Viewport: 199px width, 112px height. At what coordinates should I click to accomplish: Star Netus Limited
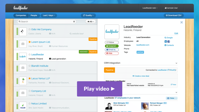coord(30,103)
